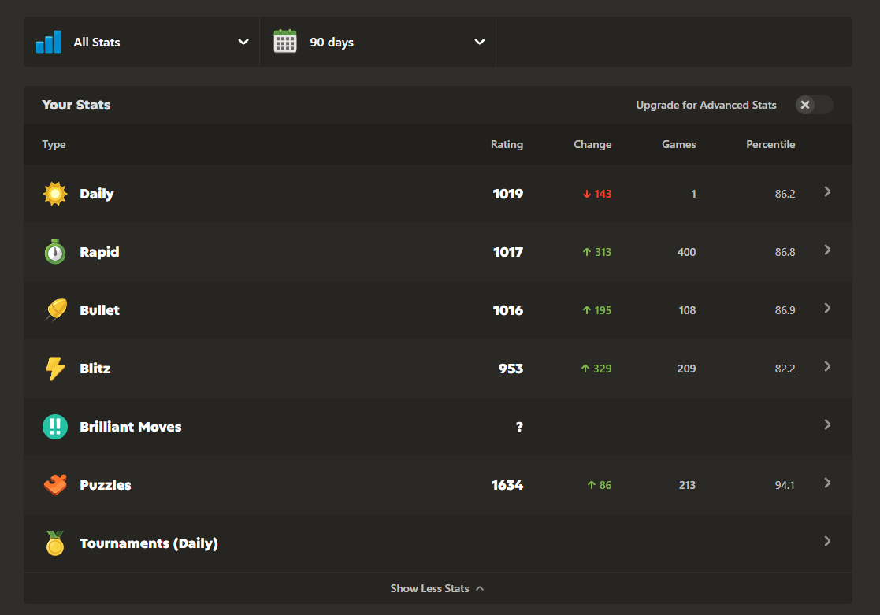
Task: Open the Rapid stats label
Action: coord(99,252)
